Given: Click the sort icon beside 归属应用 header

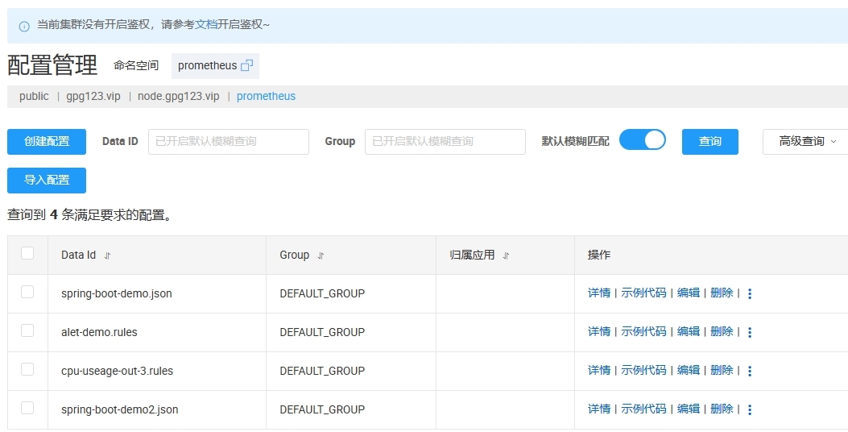Looking at the screenshot, I should 507,255.
